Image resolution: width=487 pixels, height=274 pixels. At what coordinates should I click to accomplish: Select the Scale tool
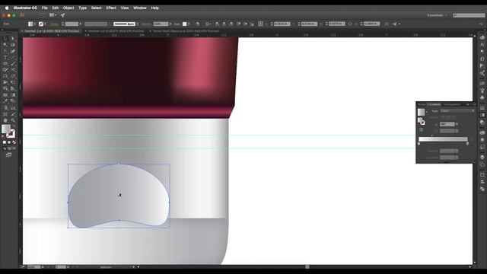(13, 76)
